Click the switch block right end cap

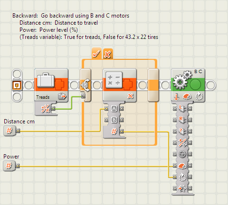tap(153, 85)
